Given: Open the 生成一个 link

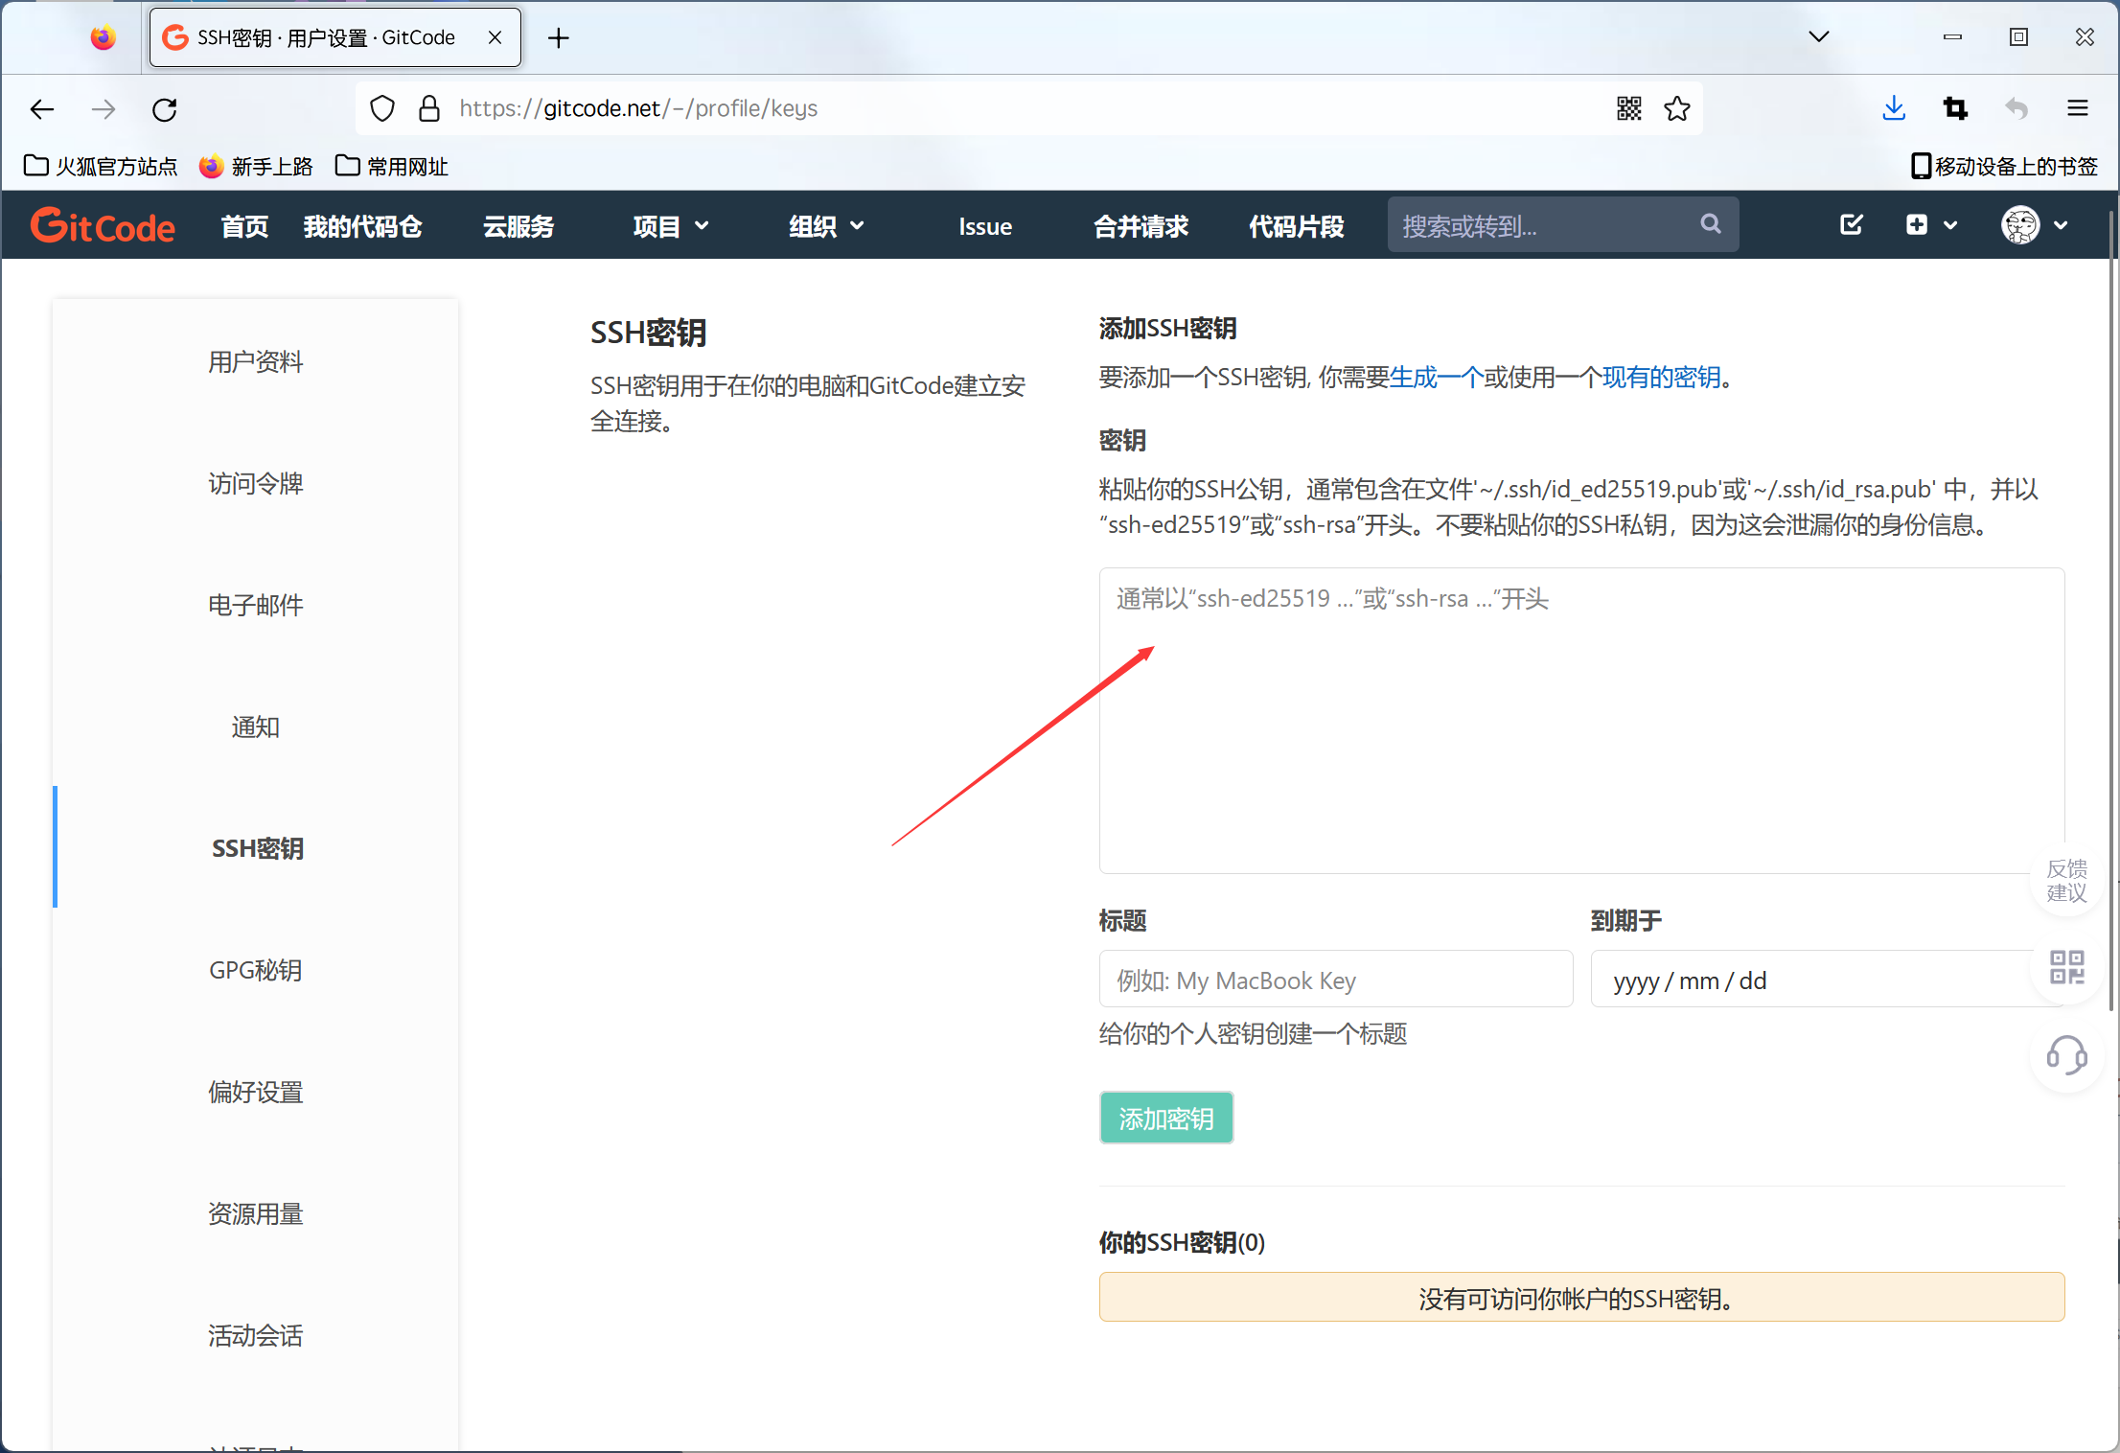Looking at the screenshot, I should pos(1436,378).
